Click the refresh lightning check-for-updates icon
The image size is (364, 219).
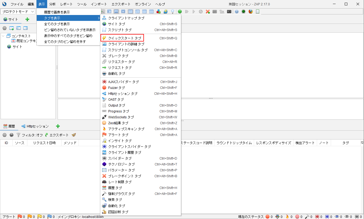pos(166,12)
